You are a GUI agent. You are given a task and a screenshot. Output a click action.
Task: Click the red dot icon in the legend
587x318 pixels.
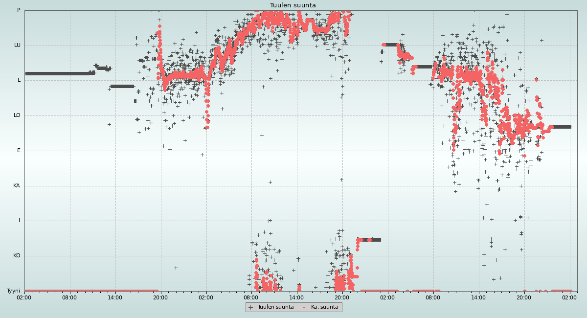[x=304, y=307]
